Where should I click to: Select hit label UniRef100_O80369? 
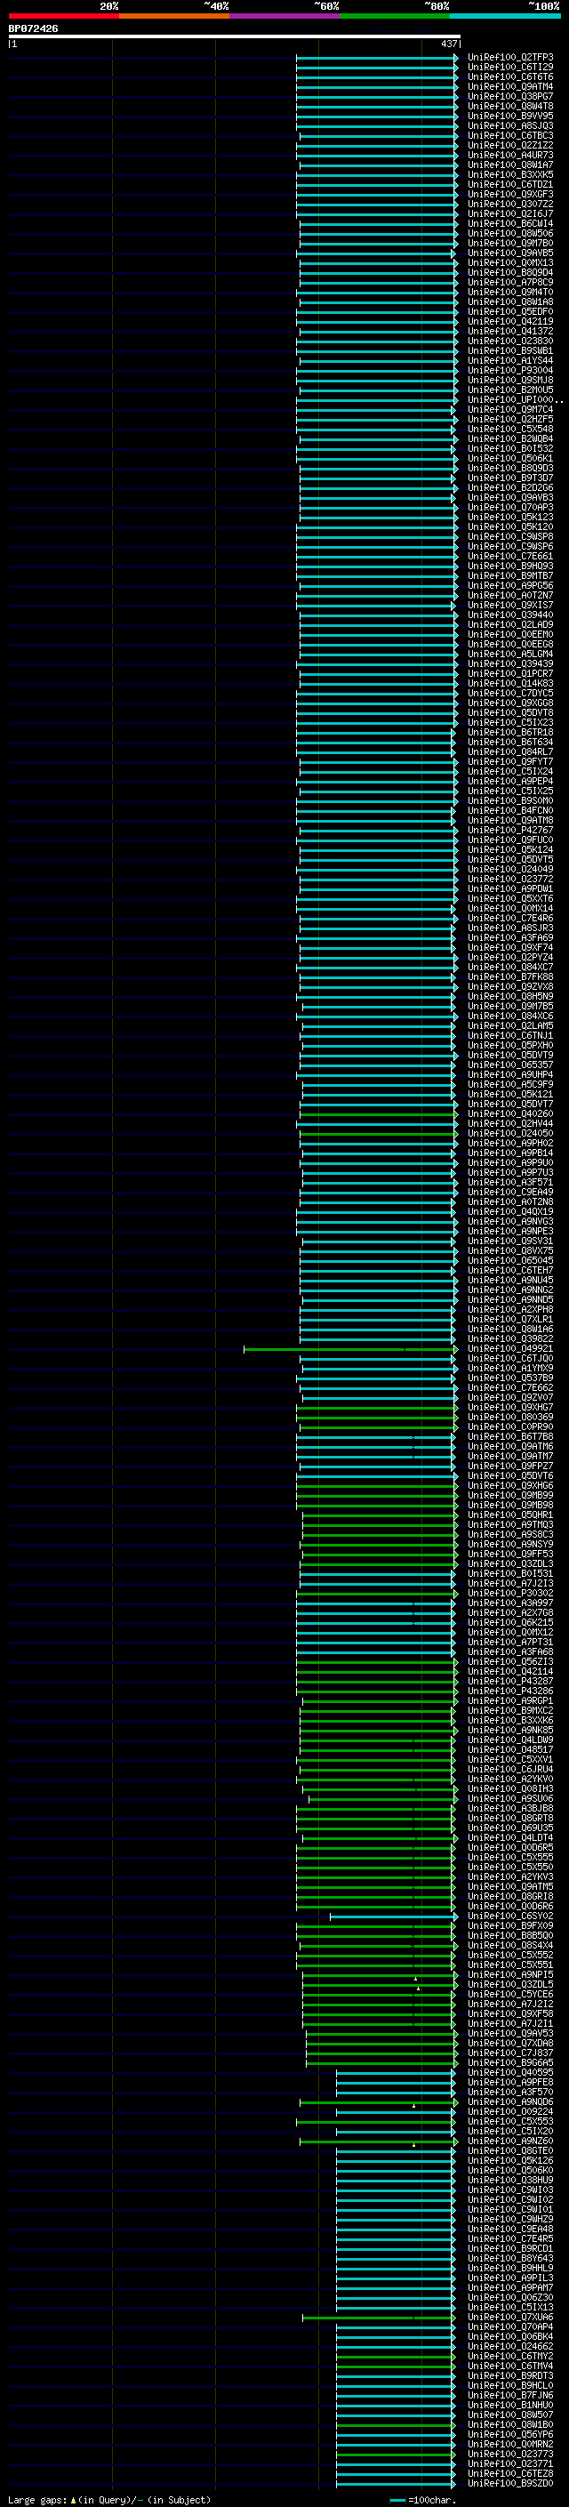pyautogui.click(x=509, y=1417)
